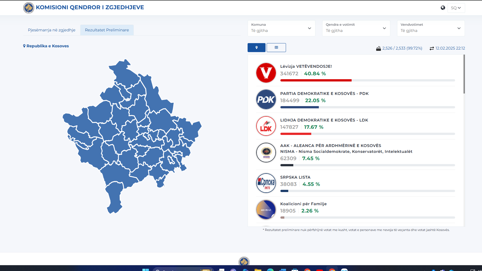Switch to the Pjesëmarrja në zgjedhje tab
The image size is (482, 271).
point(52,30)
